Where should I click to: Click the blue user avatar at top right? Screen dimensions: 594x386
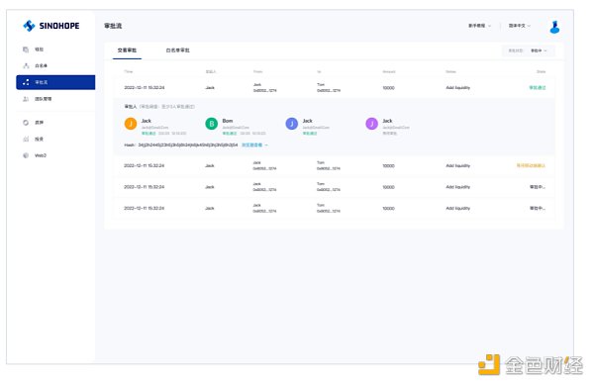pyautogui.click(x=554, y=27)
